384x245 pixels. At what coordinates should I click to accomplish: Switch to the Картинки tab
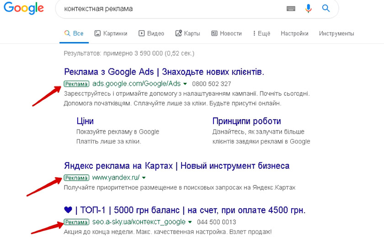pos(111,33)
